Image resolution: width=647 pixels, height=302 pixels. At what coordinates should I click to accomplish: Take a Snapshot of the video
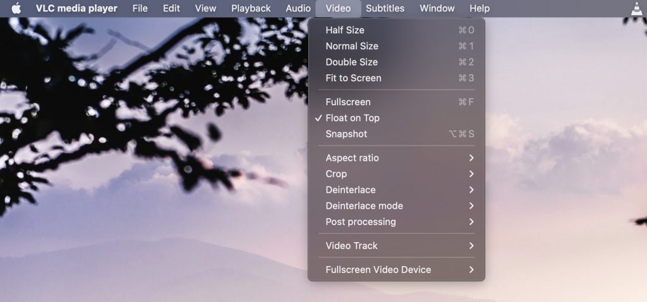click(x=396, y=134)
